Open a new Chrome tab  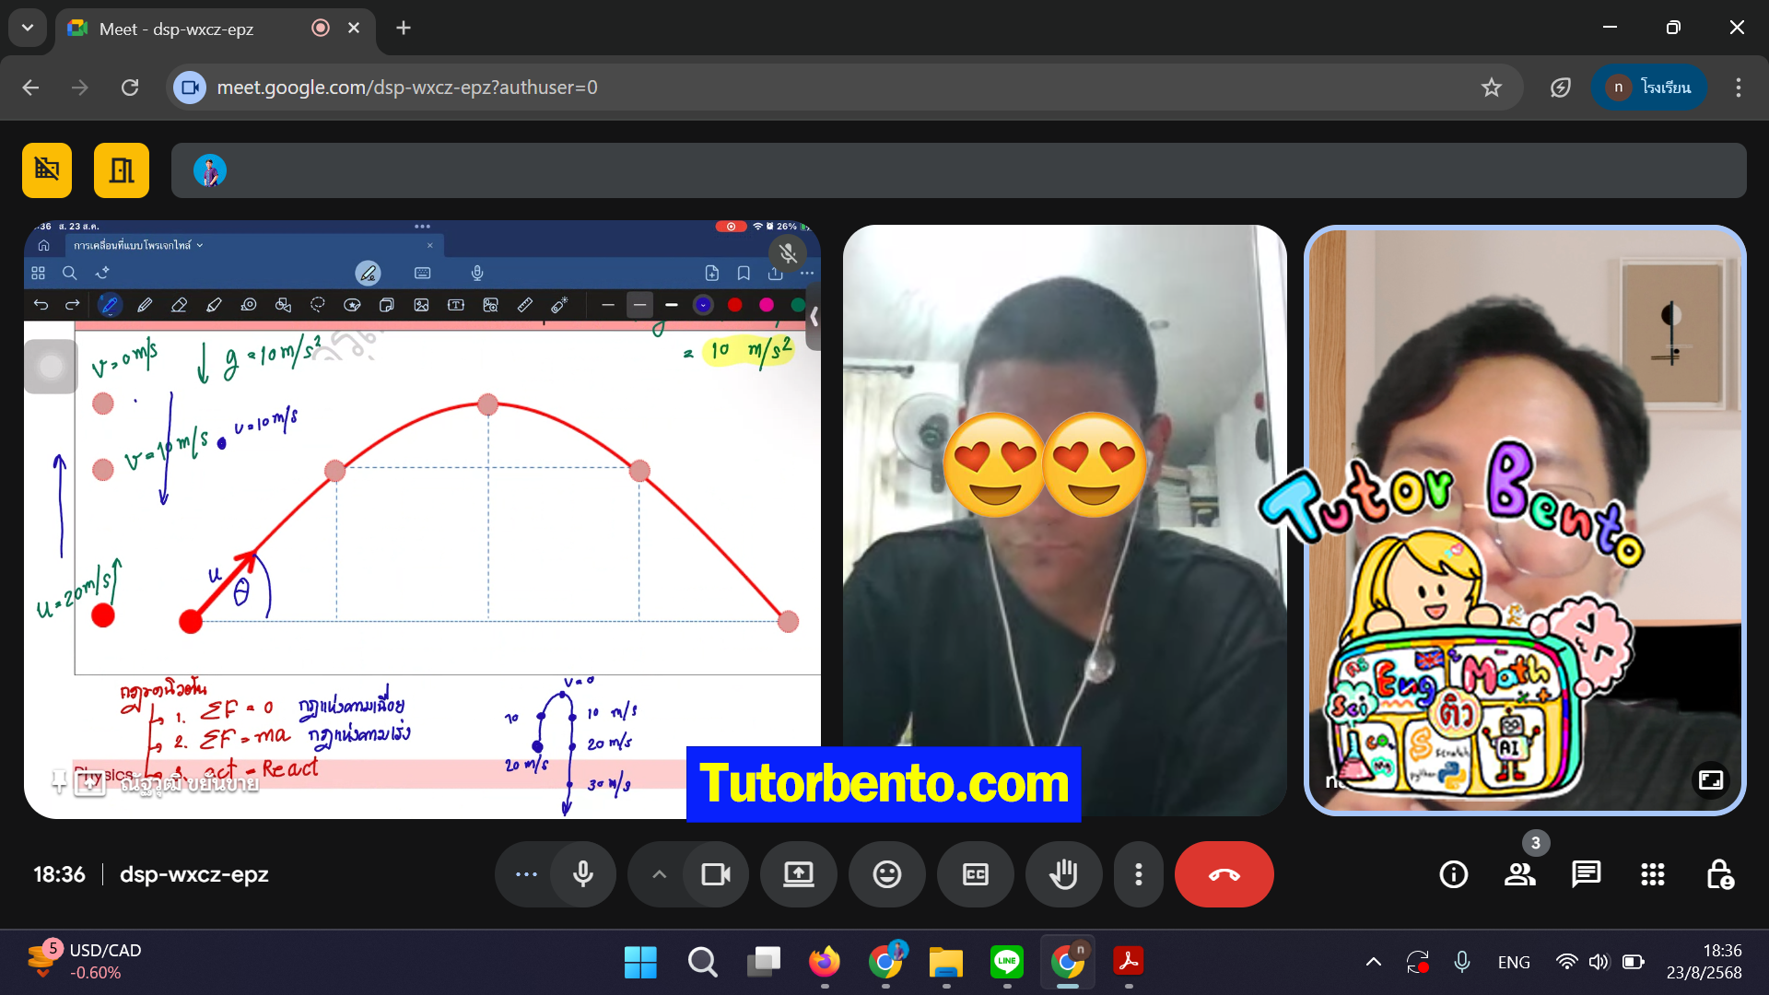404,28
